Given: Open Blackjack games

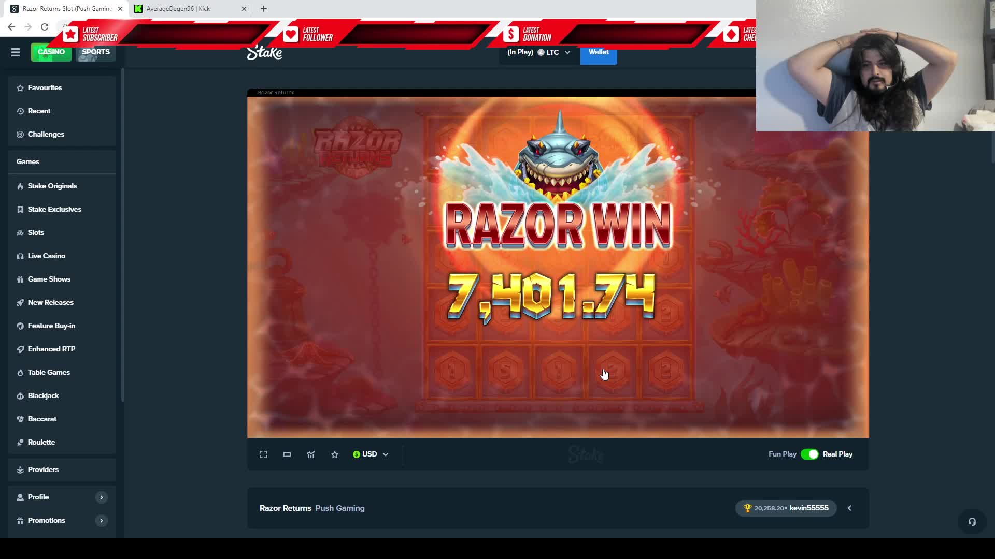Looking at the screenshot, I should click(x=62, y=396).
